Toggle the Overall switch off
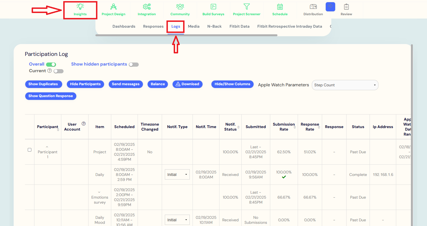The width and height of the screenshot is (427, 226). (51, 64)
